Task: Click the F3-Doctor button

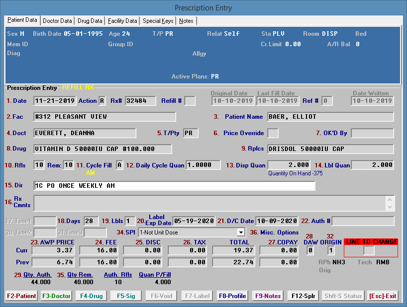Action: point(56,296)
